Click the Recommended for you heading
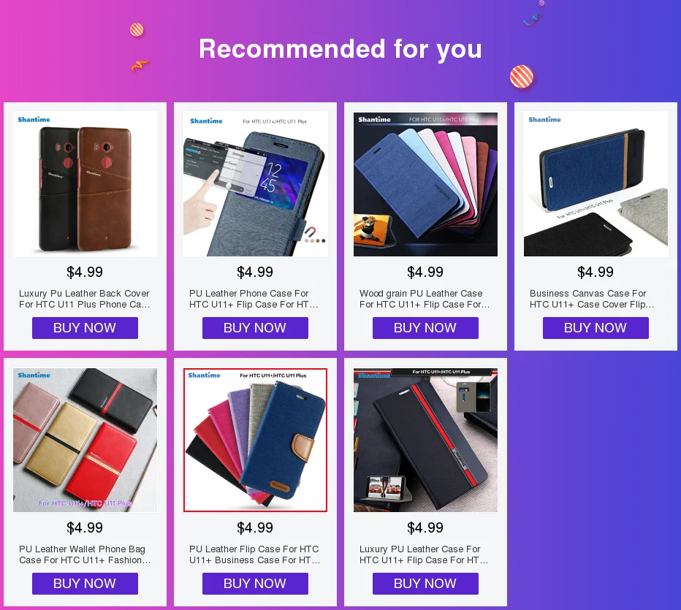681x610 pixels. [x=340, y=49]
